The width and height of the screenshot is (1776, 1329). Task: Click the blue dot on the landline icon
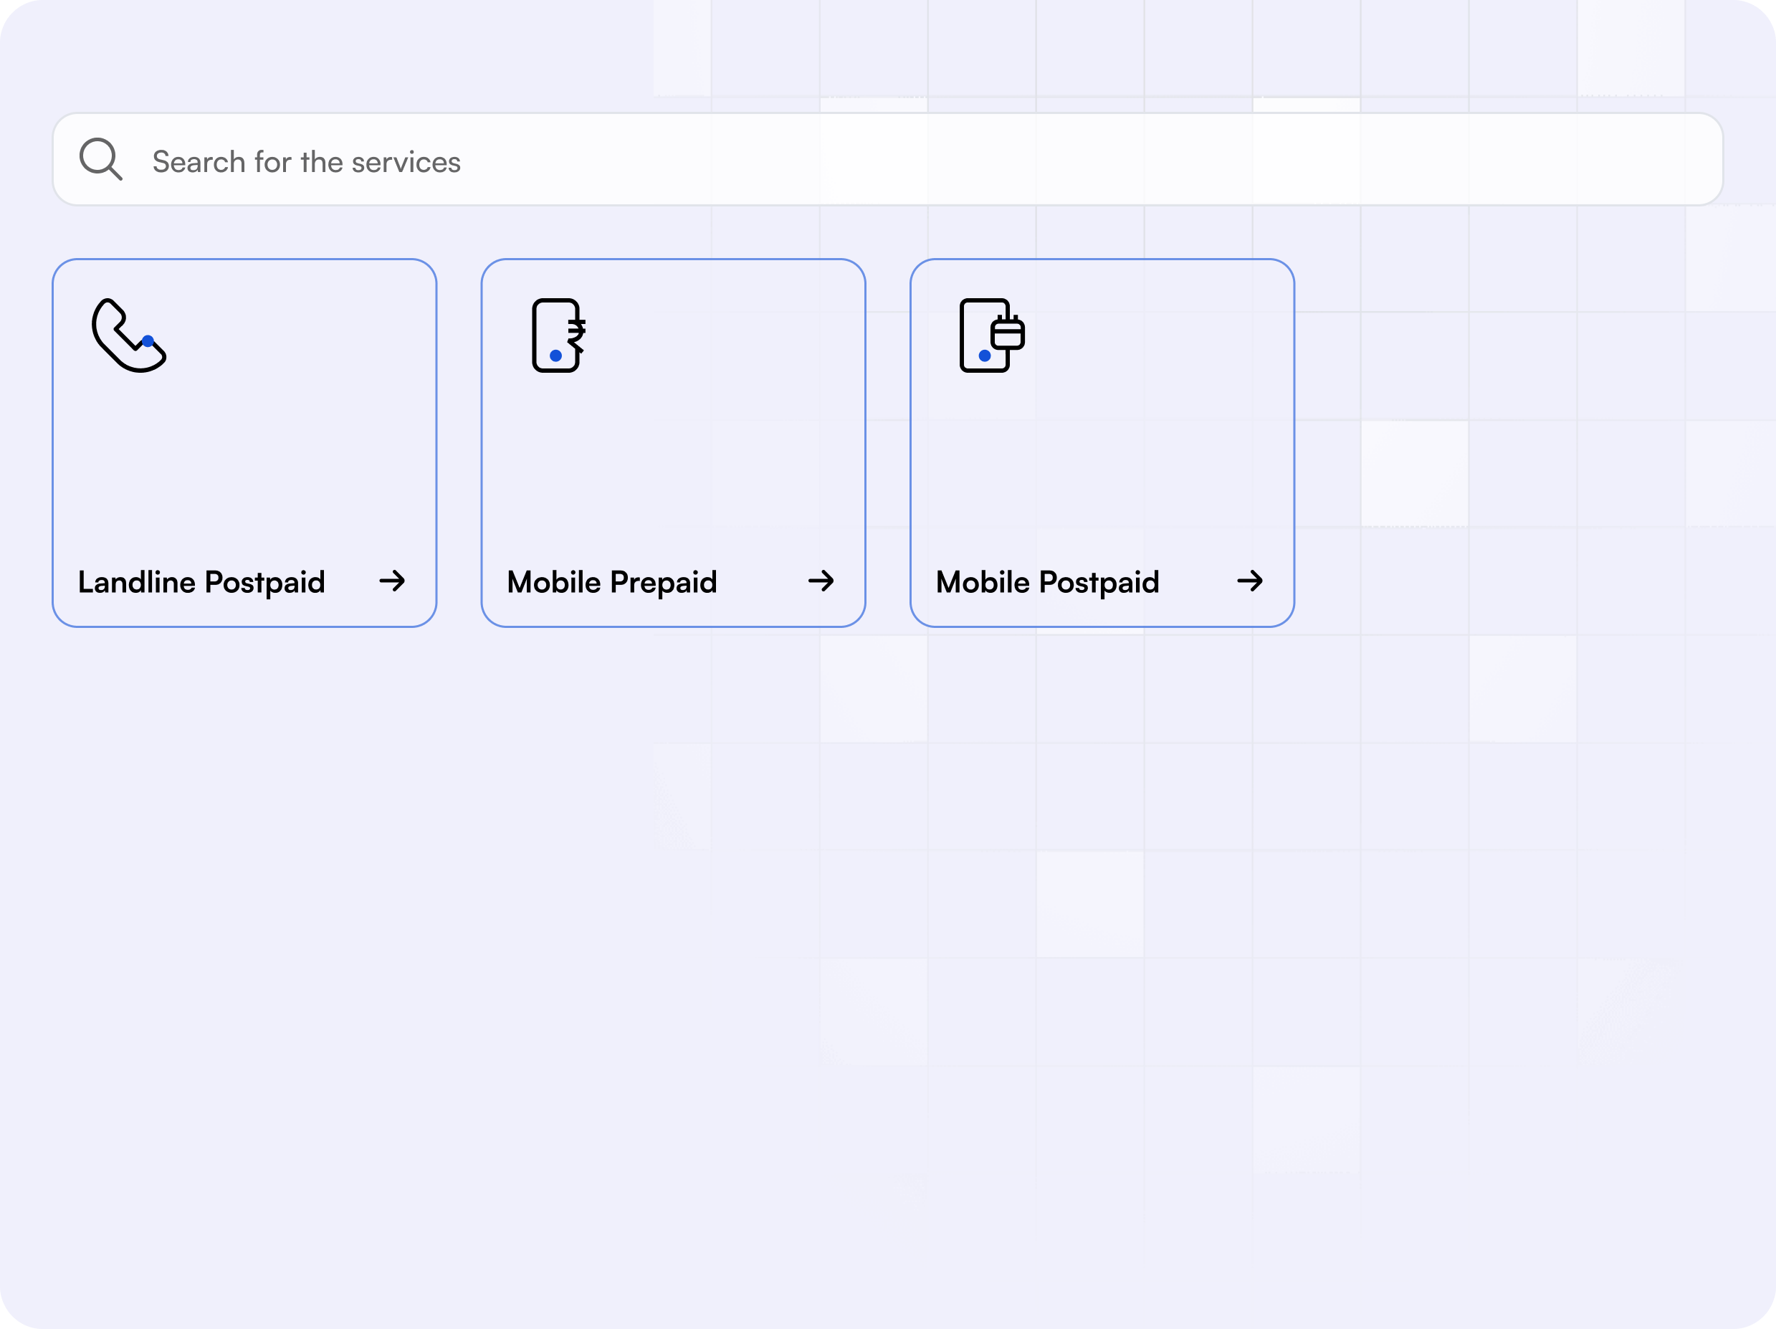tap(148, 341)
